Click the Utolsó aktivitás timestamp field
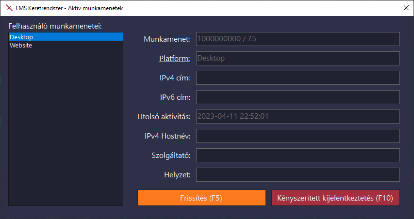The width and height of the screenshot is (414, 219). (x=298, y=117)
